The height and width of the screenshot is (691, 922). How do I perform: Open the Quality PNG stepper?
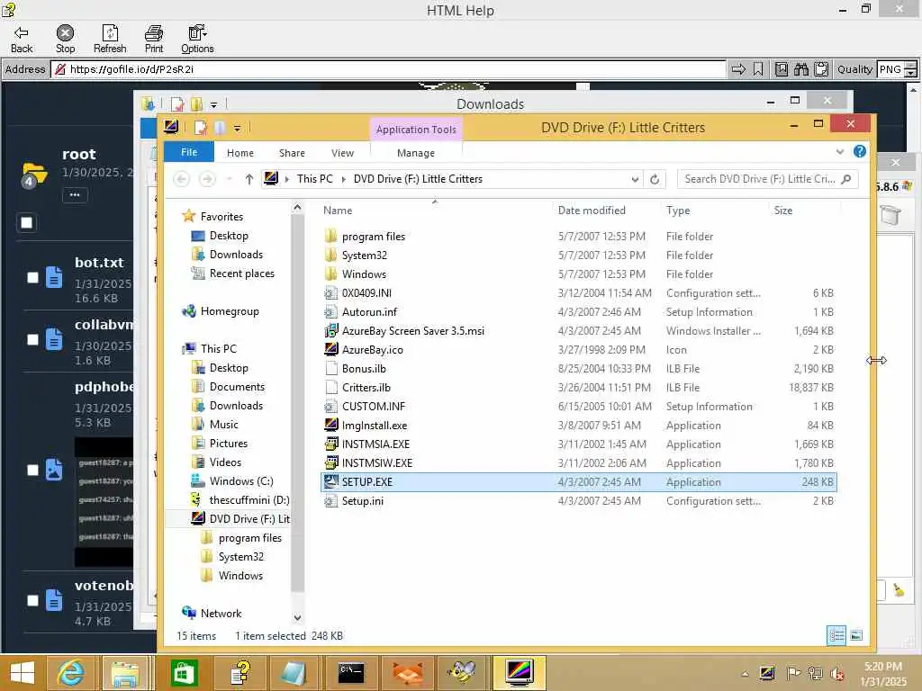911,69
